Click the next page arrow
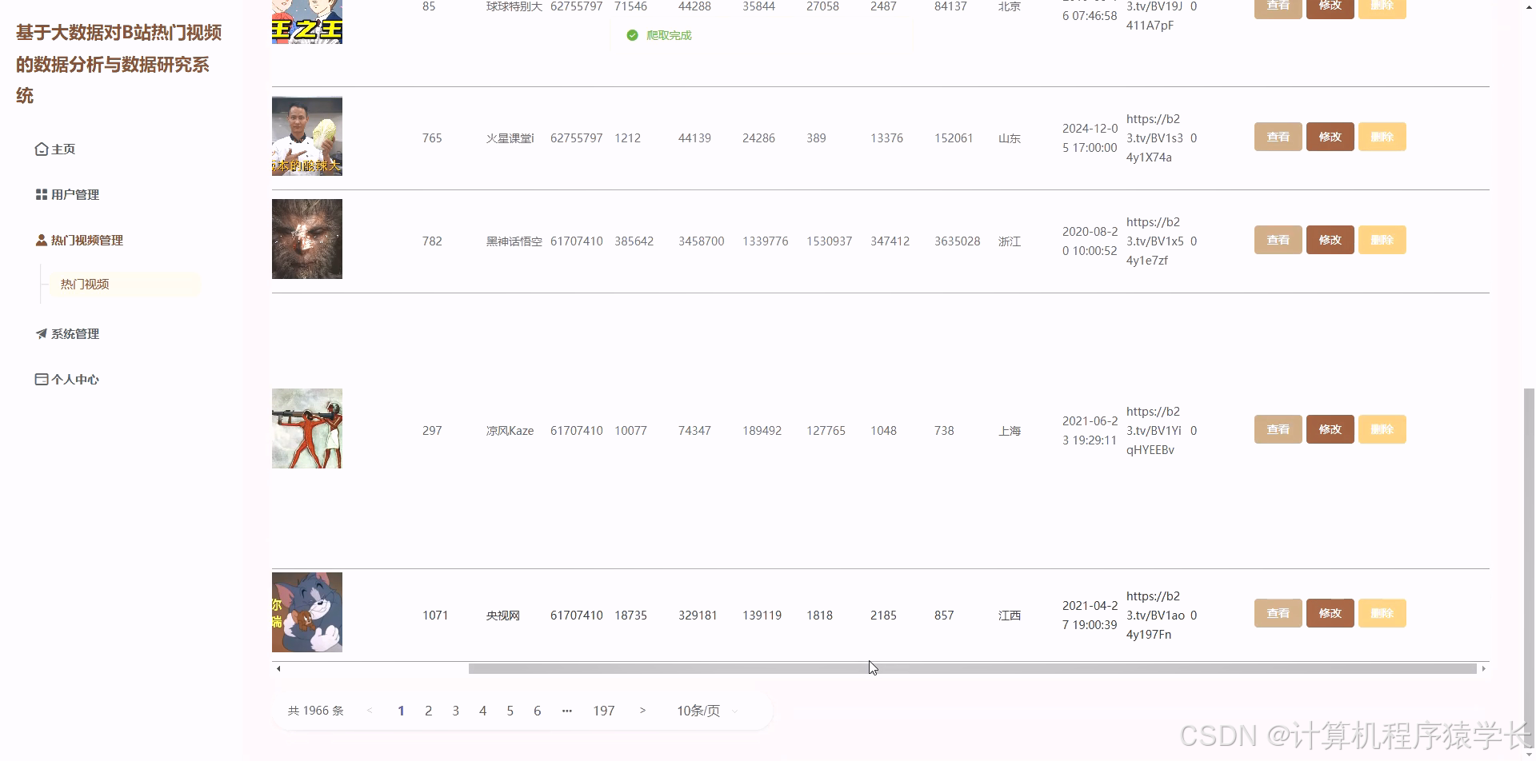The height and width of the screenshot is (761, 1536). click(642, 711)
